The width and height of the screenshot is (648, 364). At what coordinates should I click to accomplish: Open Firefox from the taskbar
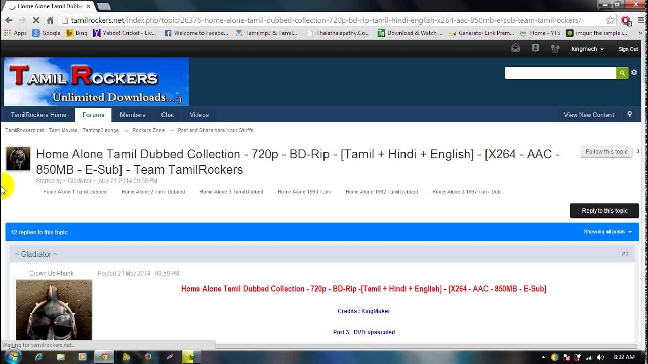(x=148, y=357)
